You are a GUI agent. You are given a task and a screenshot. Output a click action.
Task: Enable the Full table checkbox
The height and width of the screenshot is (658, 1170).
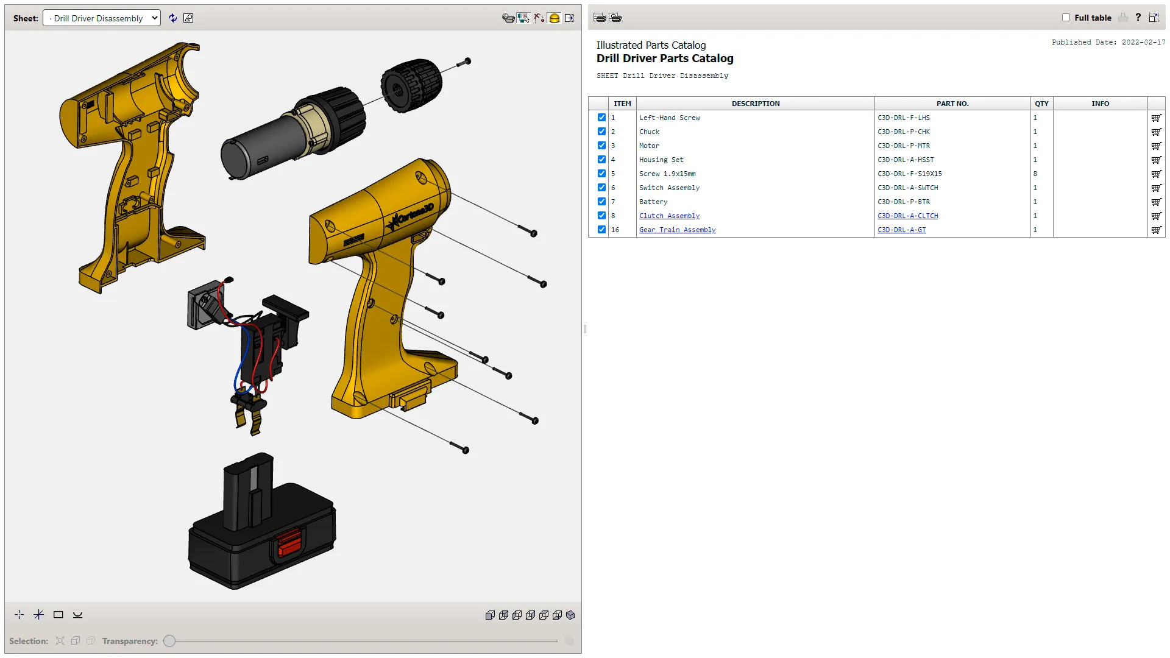coord(1066,18)
